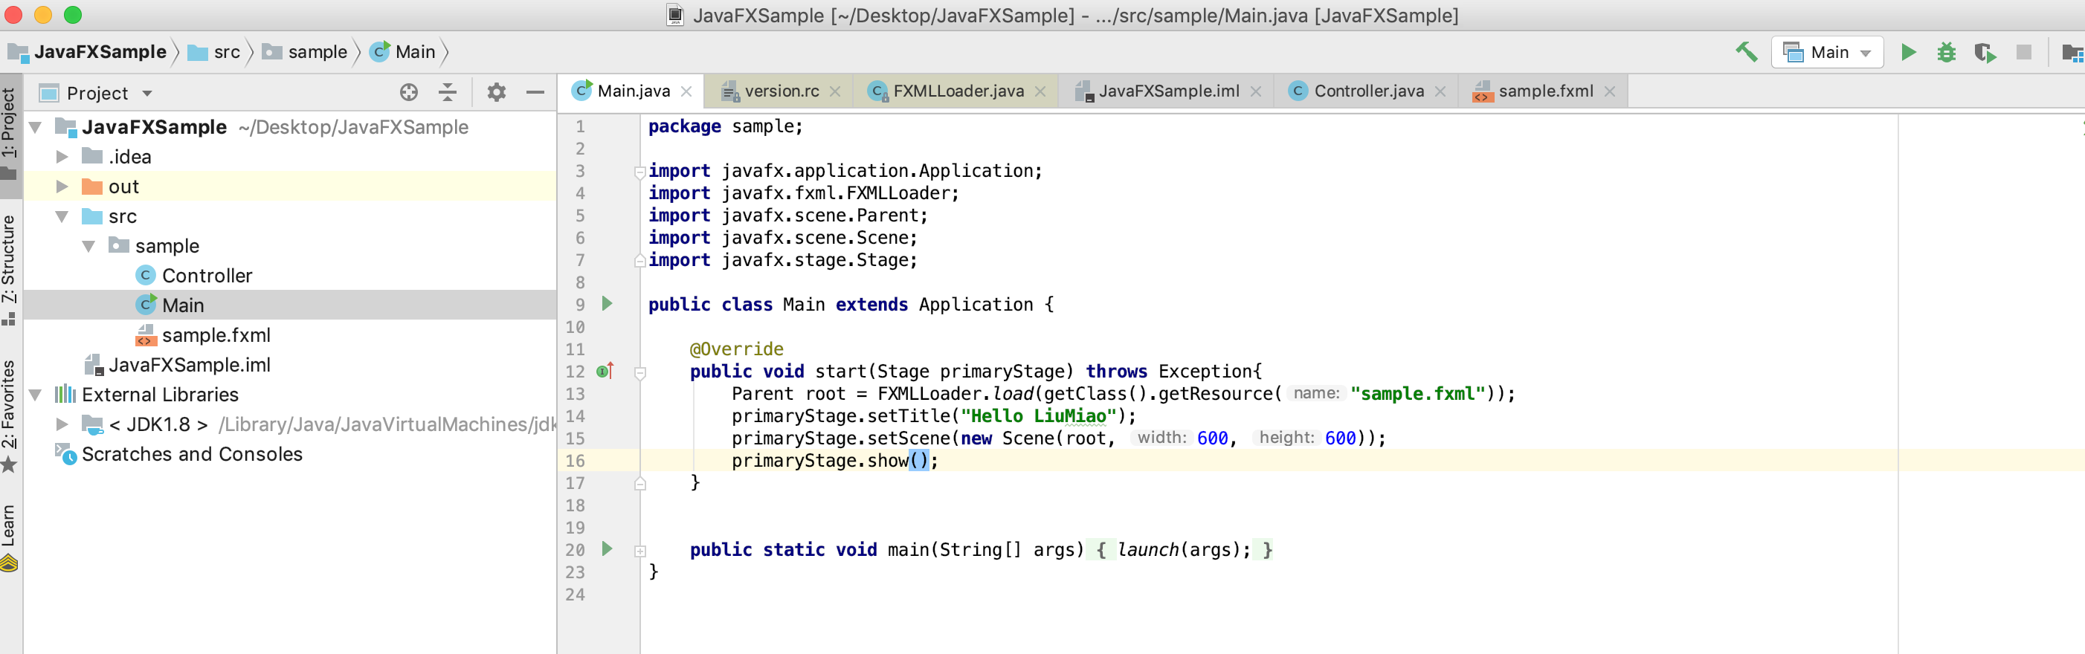Toggle the Learn side tool window

coord(10,537)
